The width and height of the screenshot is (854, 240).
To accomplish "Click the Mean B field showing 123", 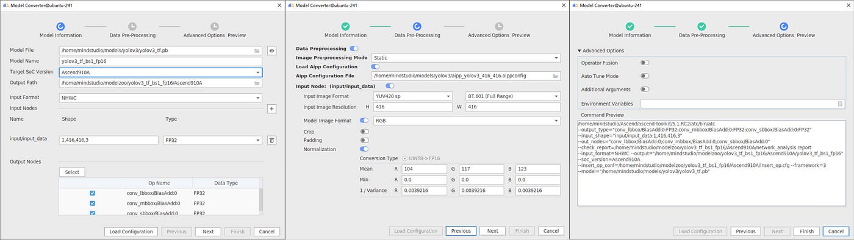I will pos(537,169).
